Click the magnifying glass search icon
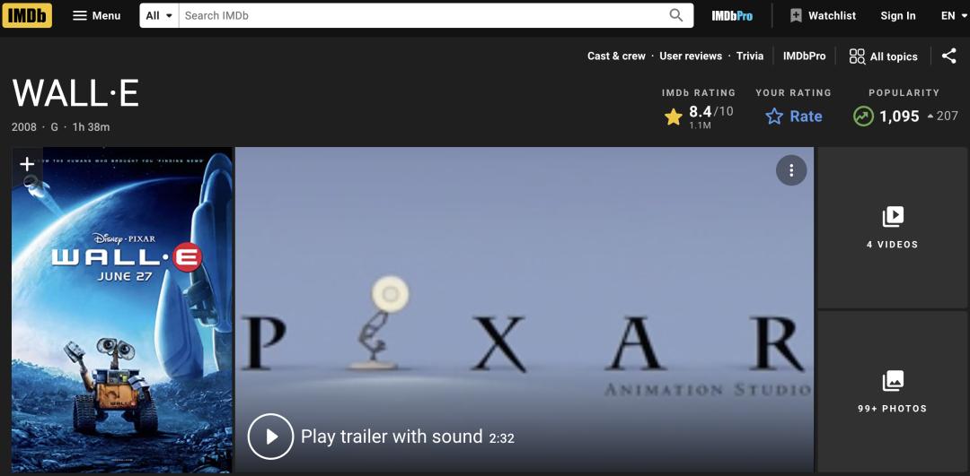 (676, 15)
